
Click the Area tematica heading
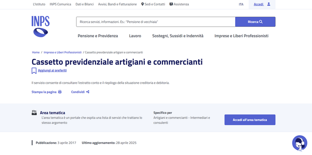click(53, 113)
